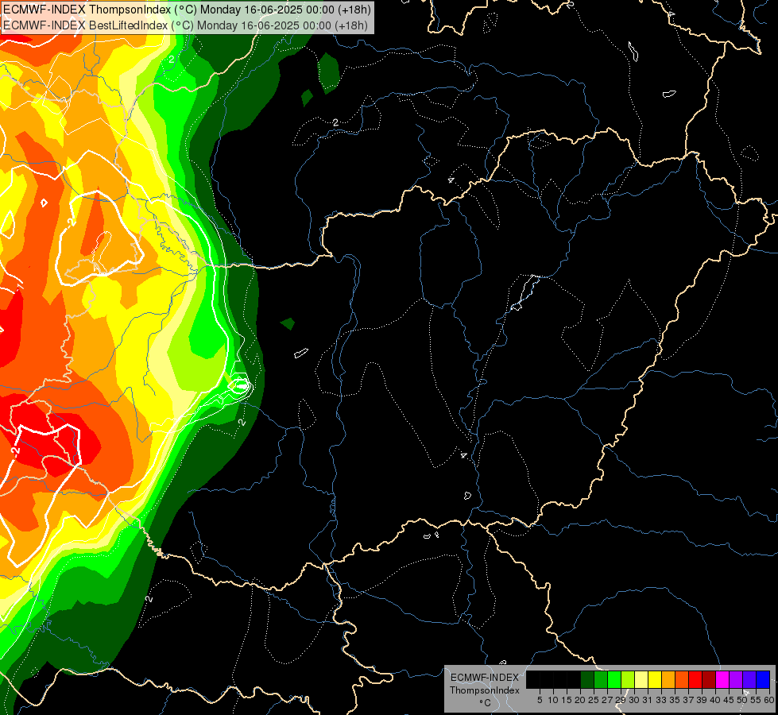Click the indigo 50–55 legend swatch
This screenshot has width=778, height=715.
(x=749, y=679)
